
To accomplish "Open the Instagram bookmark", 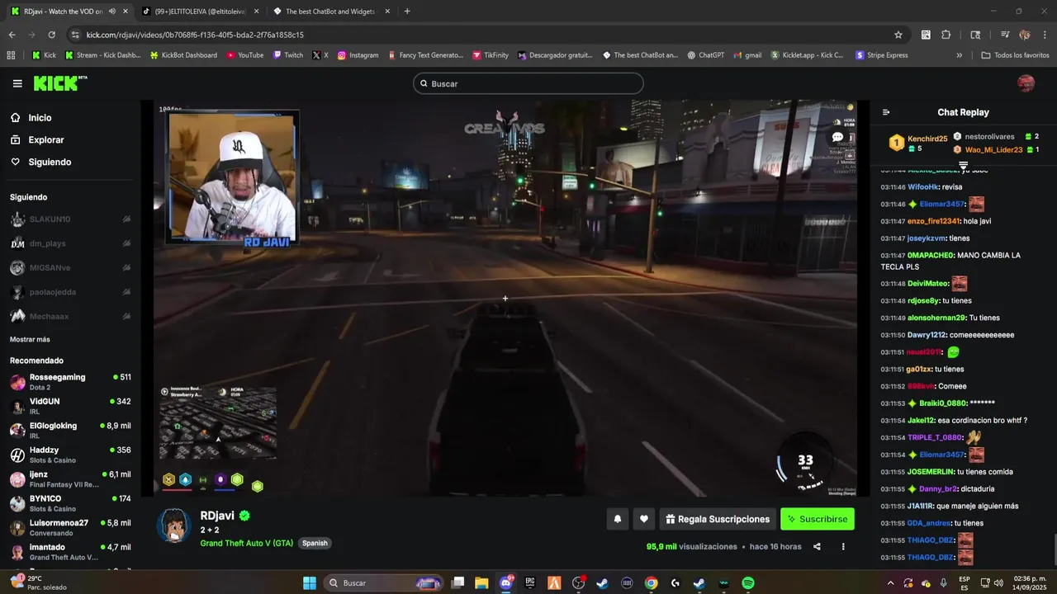I will pos(358,55).
